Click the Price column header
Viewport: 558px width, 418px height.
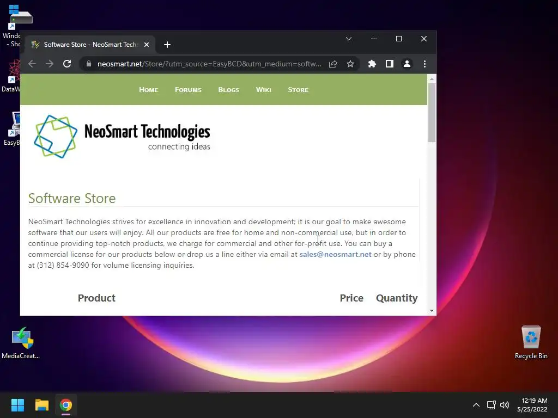pos(351,298)
